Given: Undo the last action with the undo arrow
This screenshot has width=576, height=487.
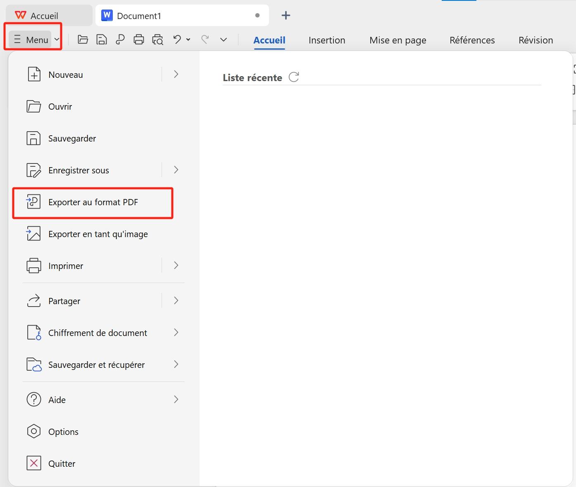Looking at the screenshot, I should [x=176, y=39].
